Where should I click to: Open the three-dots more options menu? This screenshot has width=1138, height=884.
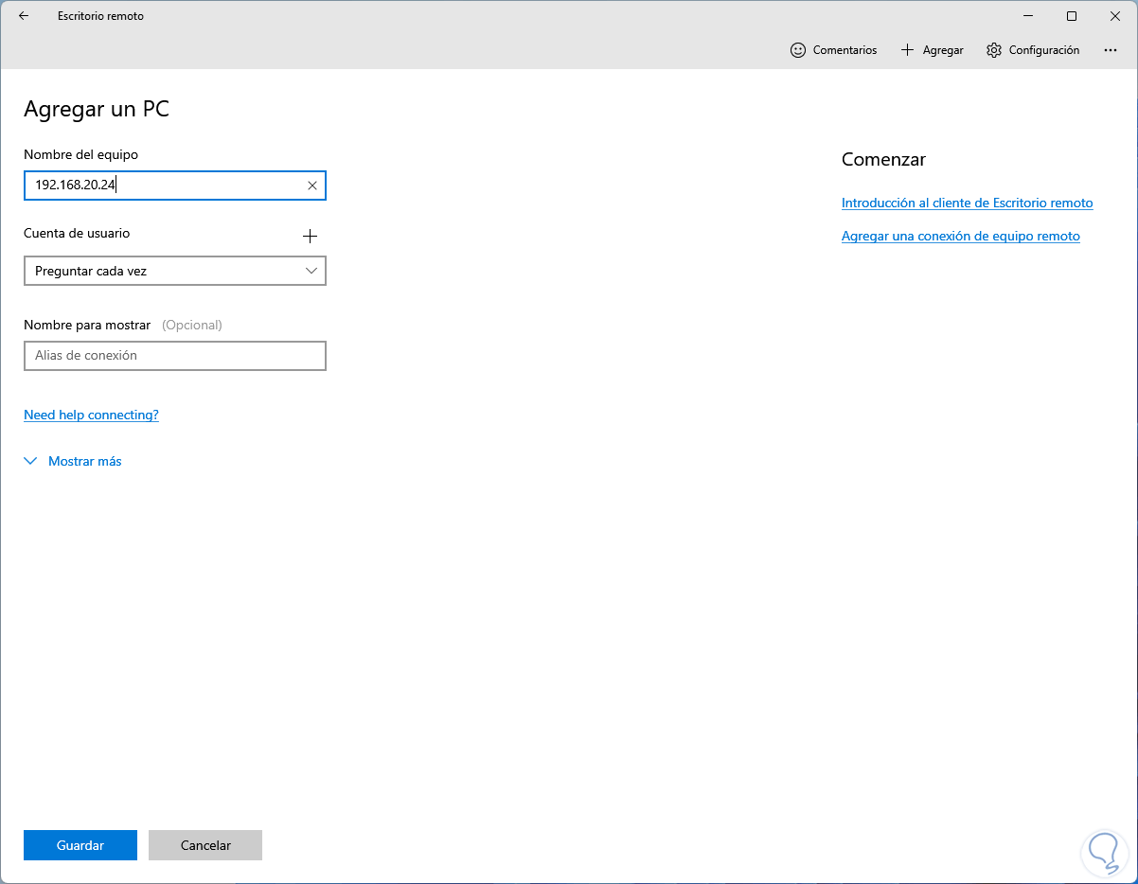1111,50
